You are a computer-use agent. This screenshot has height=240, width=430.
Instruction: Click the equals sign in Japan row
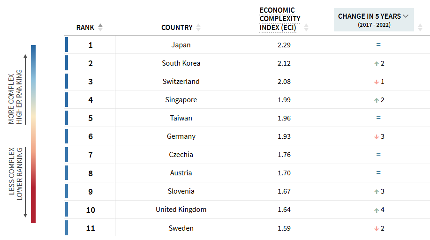(378, 45)
